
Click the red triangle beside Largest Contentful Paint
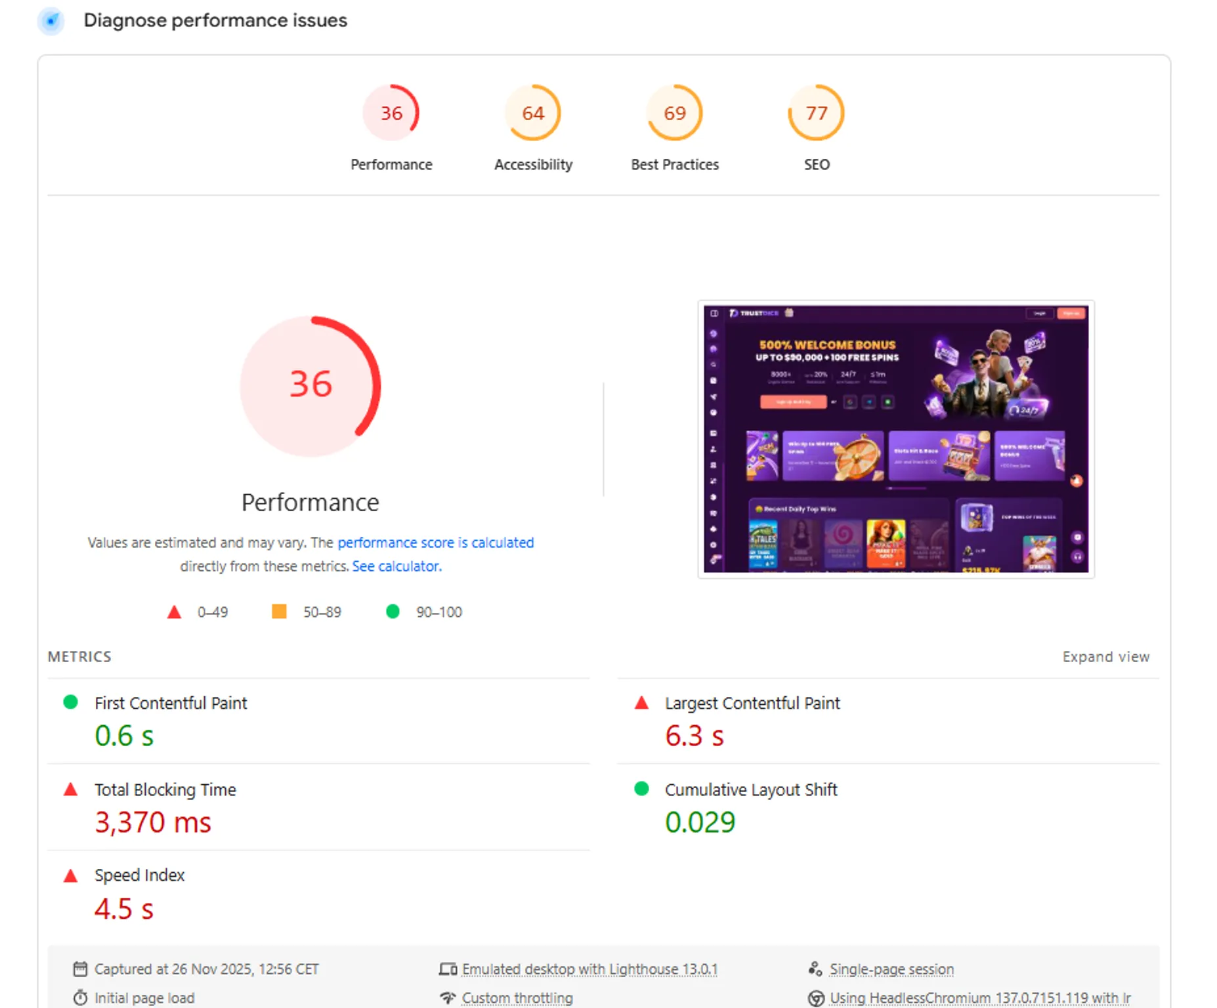click(640, 703)
